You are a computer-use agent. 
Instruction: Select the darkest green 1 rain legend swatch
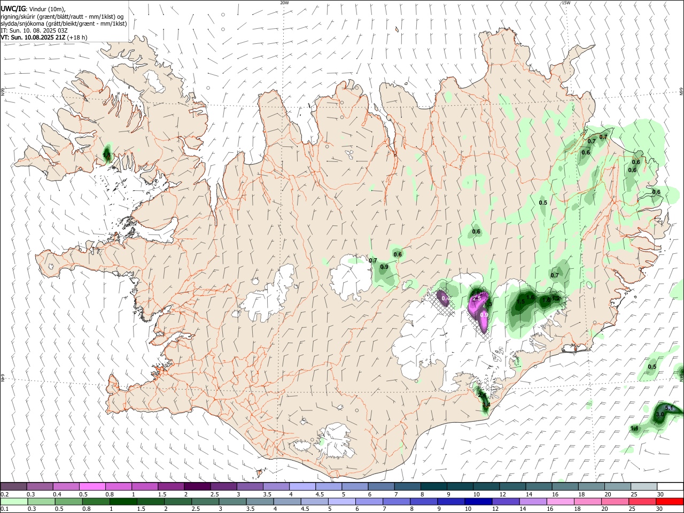[123, 501]
